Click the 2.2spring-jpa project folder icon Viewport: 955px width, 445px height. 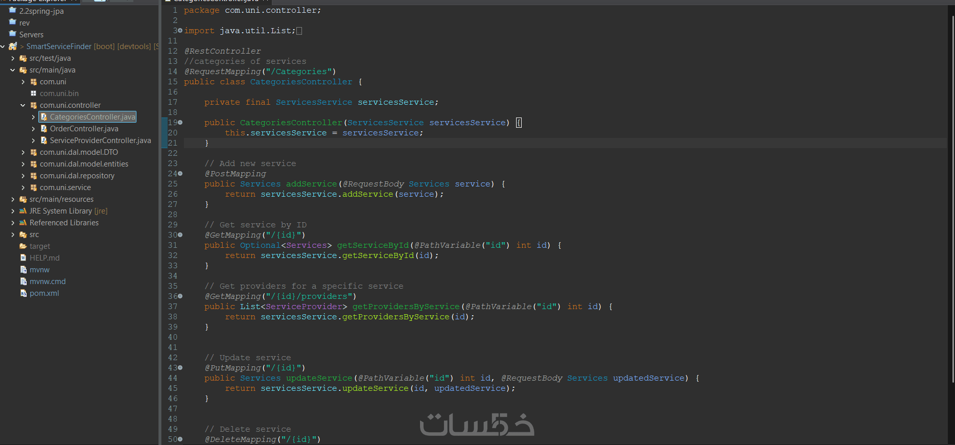[13, 10]
